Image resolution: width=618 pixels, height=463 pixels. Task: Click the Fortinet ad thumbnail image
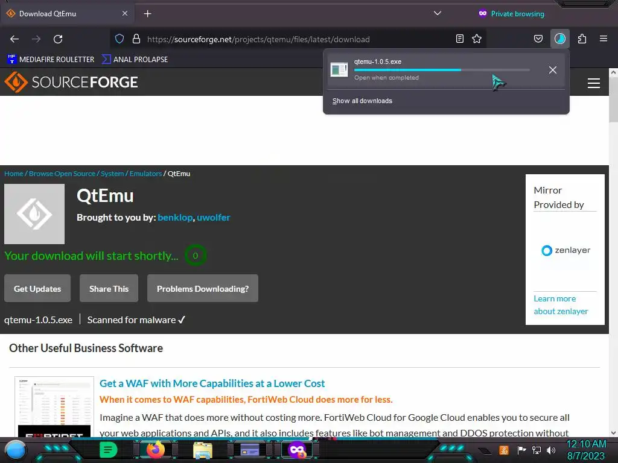coord(54,407)
